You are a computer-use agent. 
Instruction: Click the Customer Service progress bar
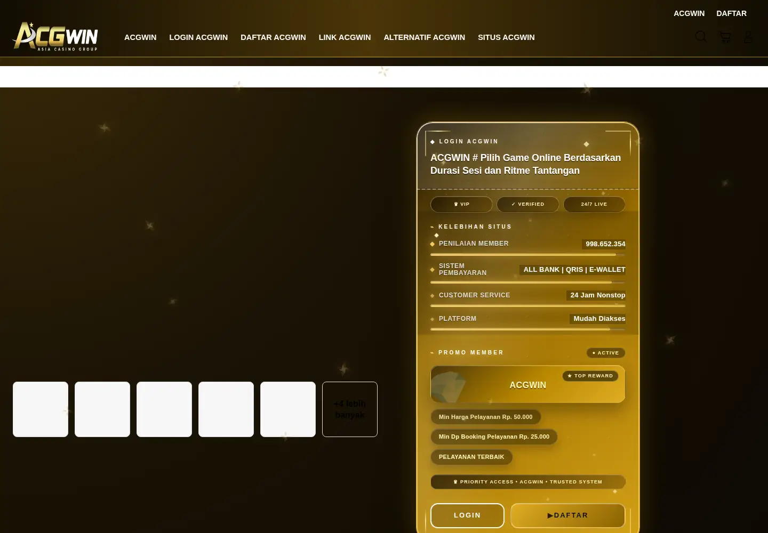[x=527, y=306]
